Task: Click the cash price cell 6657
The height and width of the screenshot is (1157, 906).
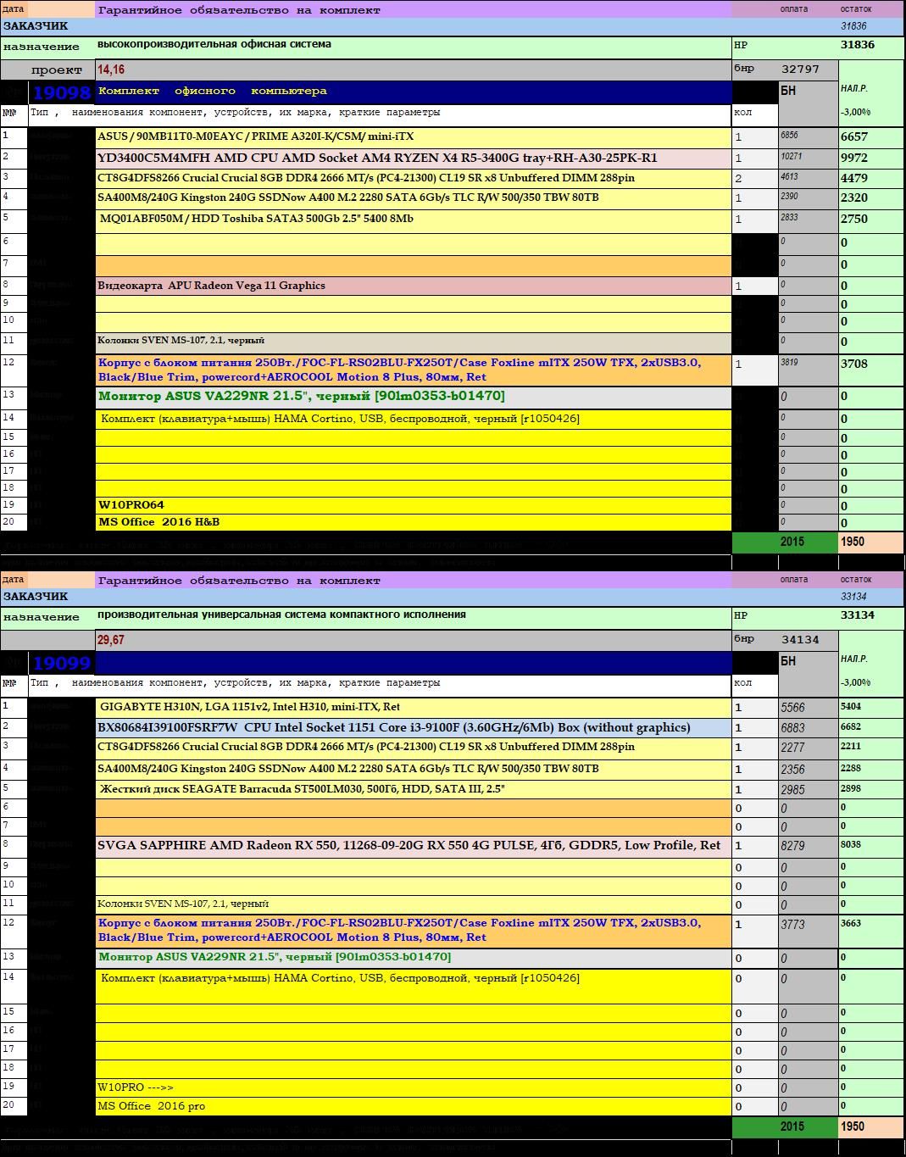Action: tap(871, 136)
